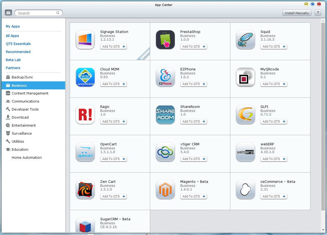Open the ShareRoom app icon
327x235 pixels.
[x=165, y=115]
